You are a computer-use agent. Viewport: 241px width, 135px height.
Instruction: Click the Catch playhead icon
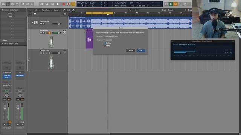(73, 10)
